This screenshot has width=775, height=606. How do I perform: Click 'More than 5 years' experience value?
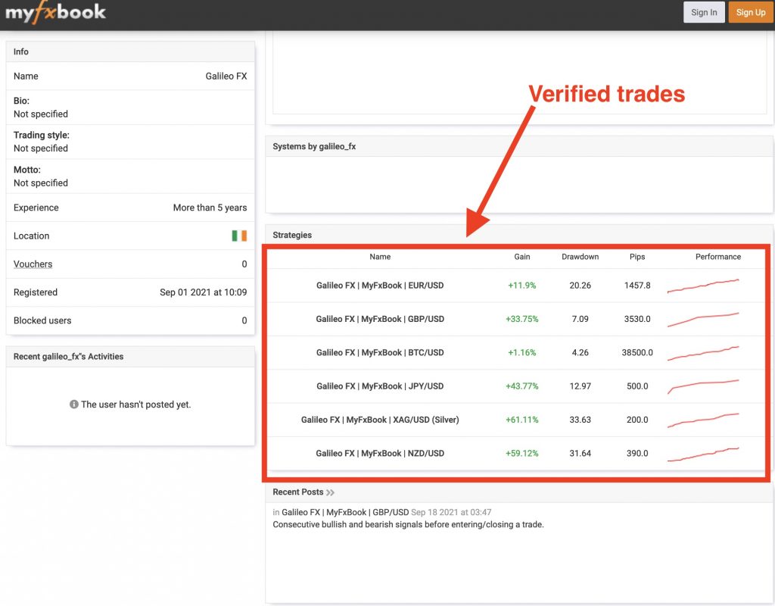coord(210,208)
